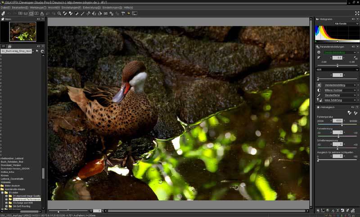Screen dimensions: 360x217
Task: Open the Standardeinstellung dropdown
Action: (x=340, y=85)
